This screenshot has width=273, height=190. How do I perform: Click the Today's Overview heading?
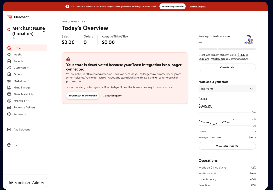pyautogui.click(x=85, y=28)
